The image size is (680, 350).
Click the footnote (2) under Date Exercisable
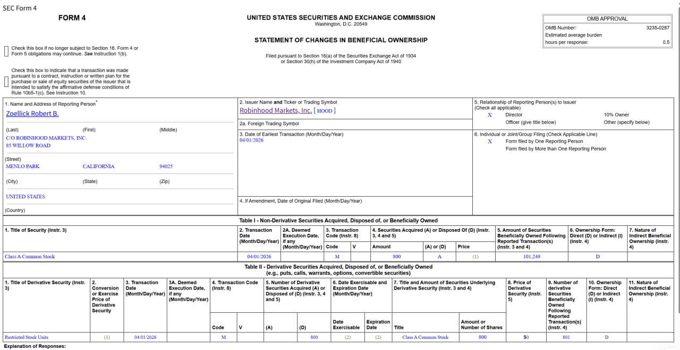pos(348,337)
